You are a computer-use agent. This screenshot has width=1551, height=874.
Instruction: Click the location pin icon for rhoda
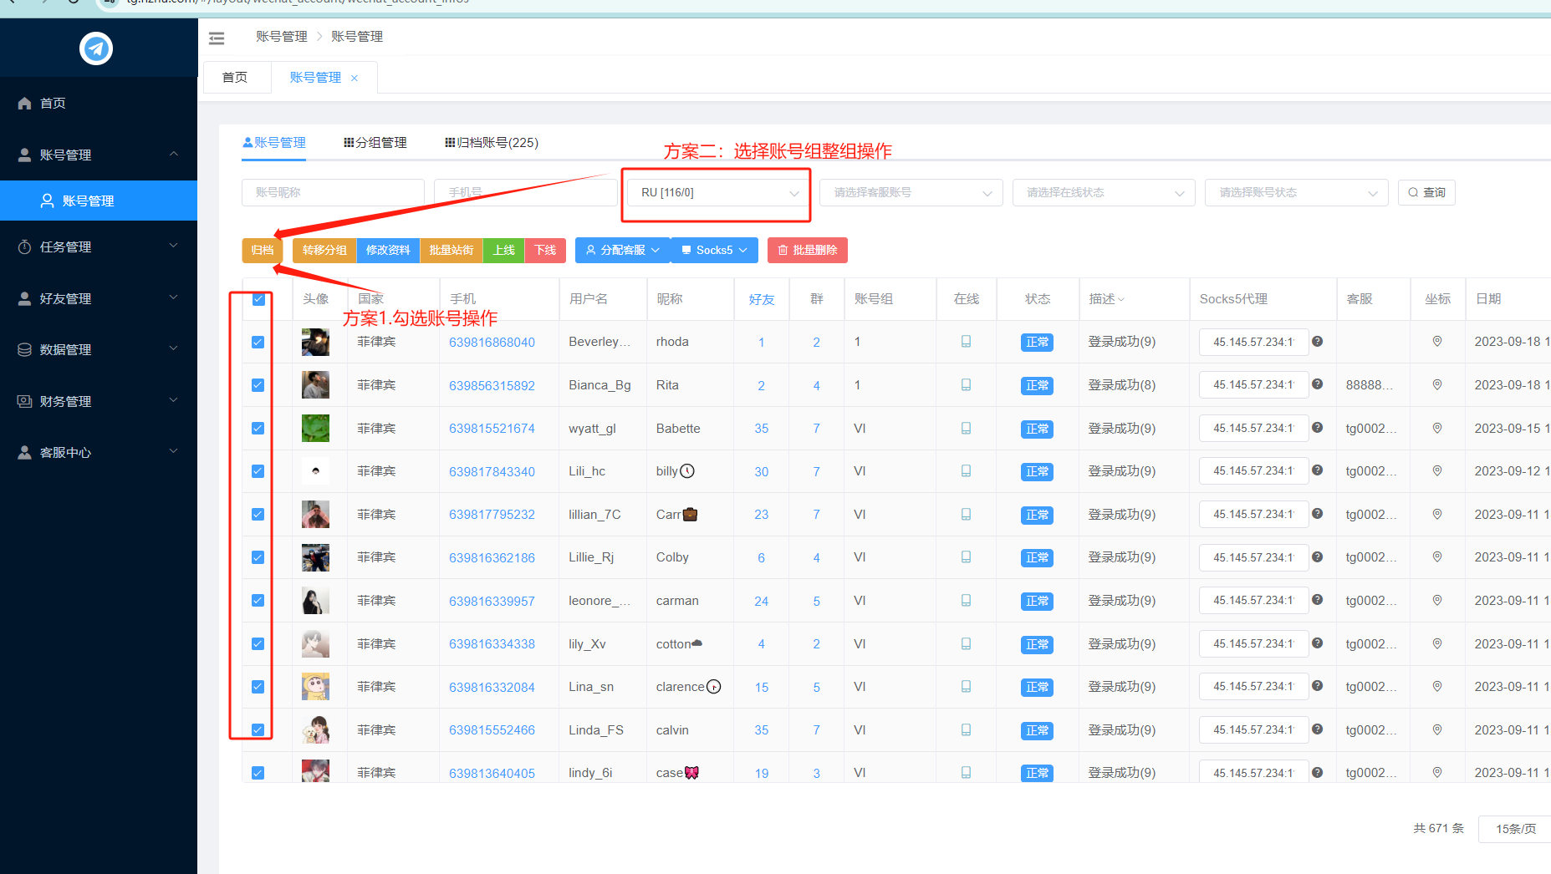tap(1436, 342)
